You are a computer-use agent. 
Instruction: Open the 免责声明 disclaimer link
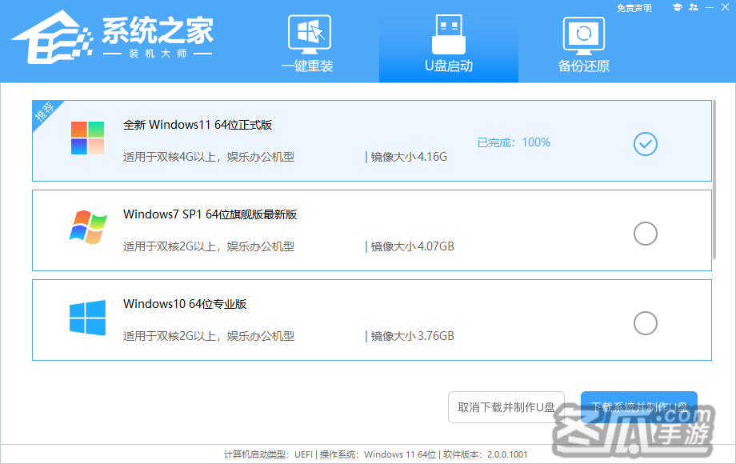coord(634,8)
